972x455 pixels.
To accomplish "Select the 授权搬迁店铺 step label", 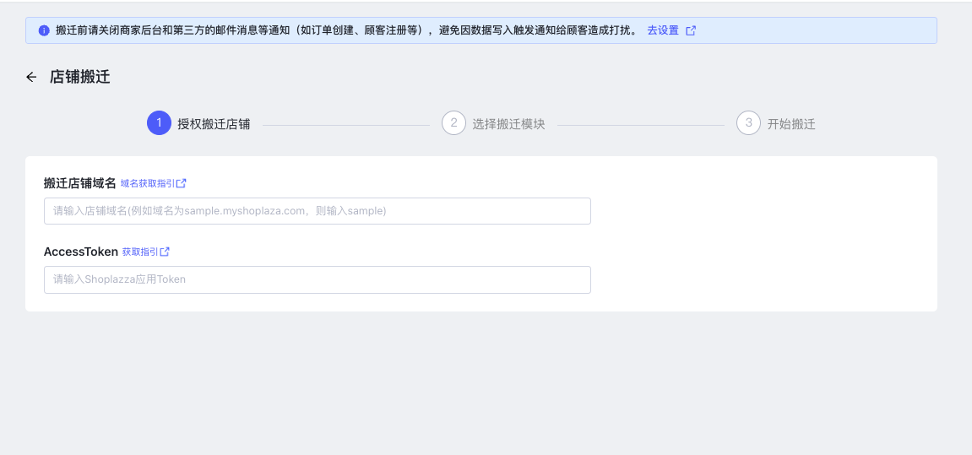I will click(214, 124).
